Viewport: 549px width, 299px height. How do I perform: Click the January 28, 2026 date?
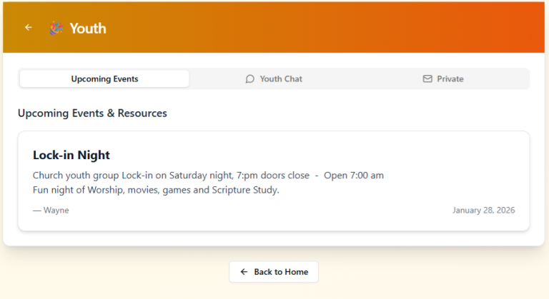(483, 211)
